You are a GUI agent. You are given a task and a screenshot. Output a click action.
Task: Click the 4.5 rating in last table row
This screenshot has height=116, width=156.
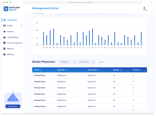pyautogui.click(x=114, y=106)
